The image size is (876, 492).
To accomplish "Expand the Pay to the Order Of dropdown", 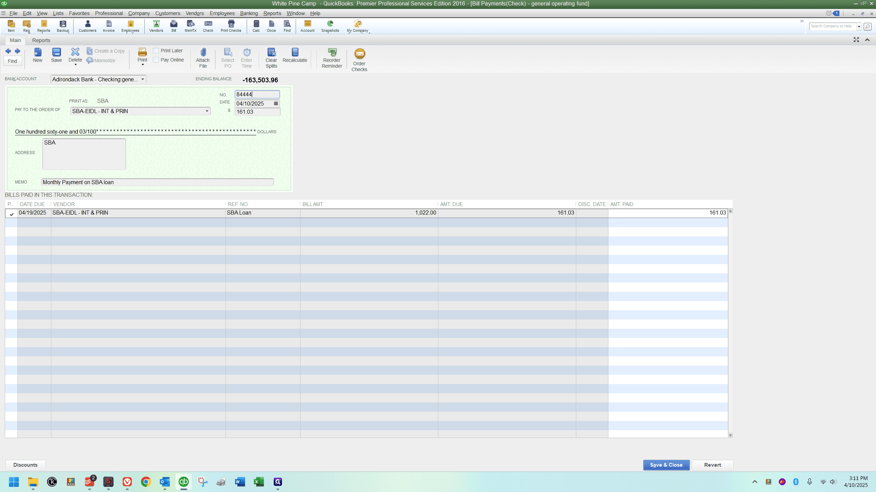I will pos(207,111).
